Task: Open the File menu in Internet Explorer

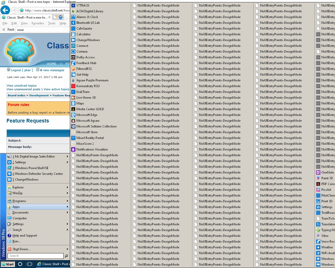Action: pos(5,23)
